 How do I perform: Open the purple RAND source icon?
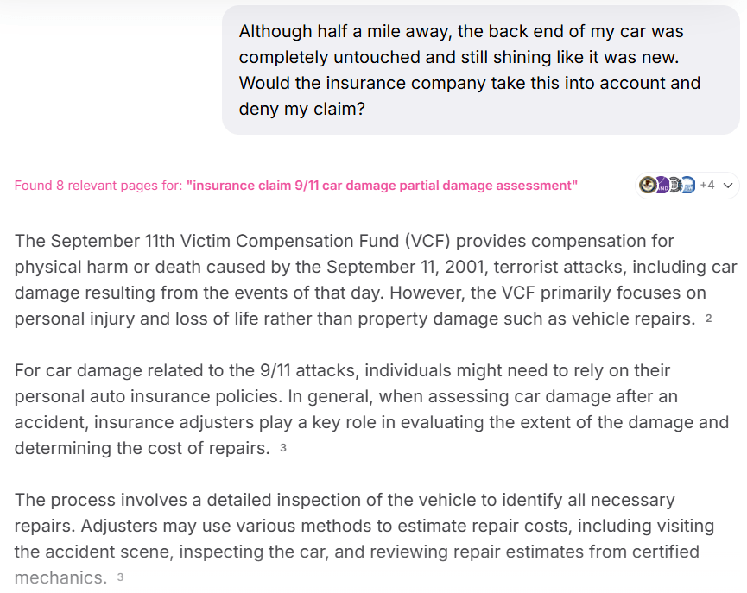click(661, 185)
